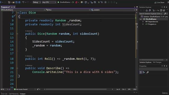Screen dimensions: 169x95
Task: Close the Program.cs tab
Action: 14,7
